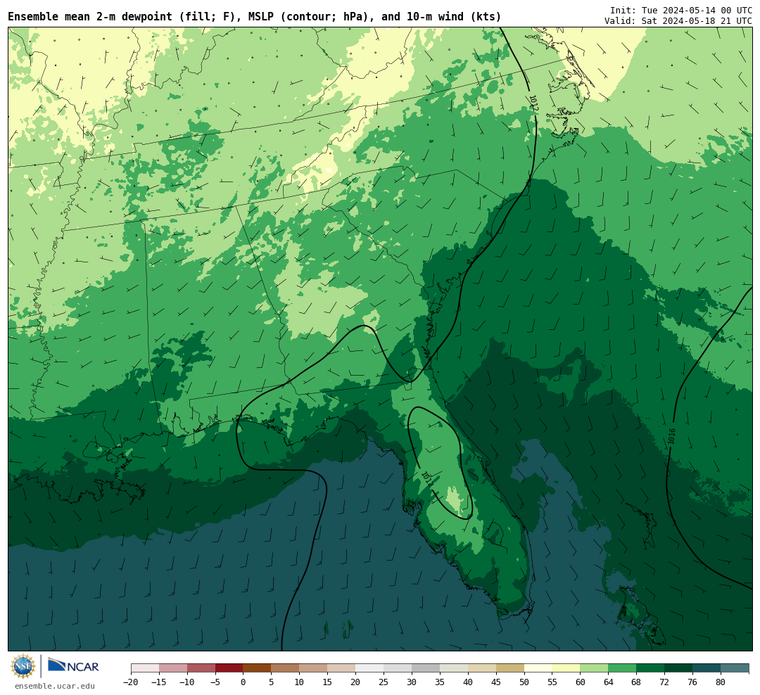Image resolution: width=760 pixels, height=695 pixels.
Task: Click the Init: Tue 2024-05-14 00 UTC text
Action: click(681, 10)
